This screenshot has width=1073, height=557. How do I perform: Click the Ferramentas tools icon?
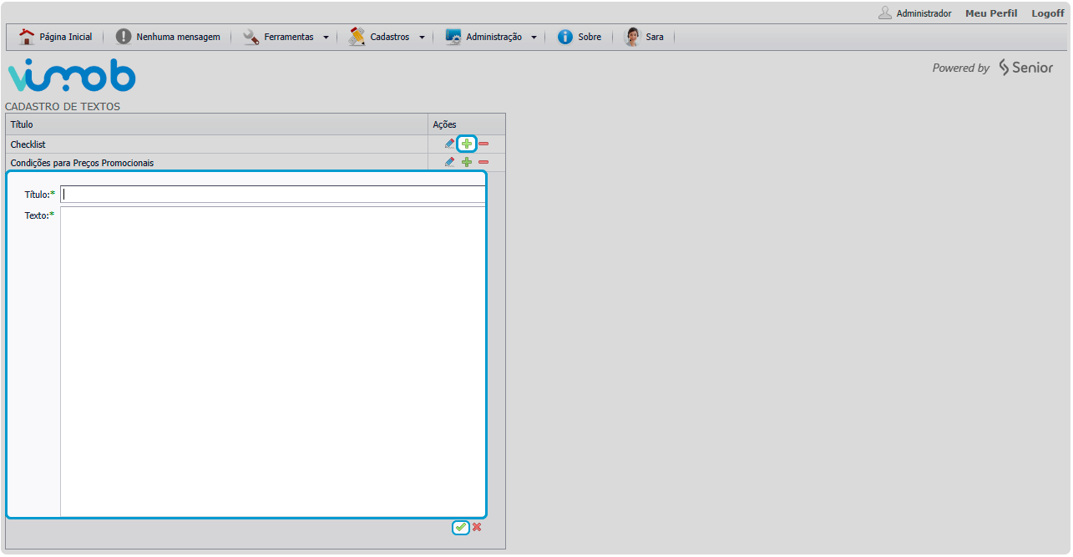point(251,37)
